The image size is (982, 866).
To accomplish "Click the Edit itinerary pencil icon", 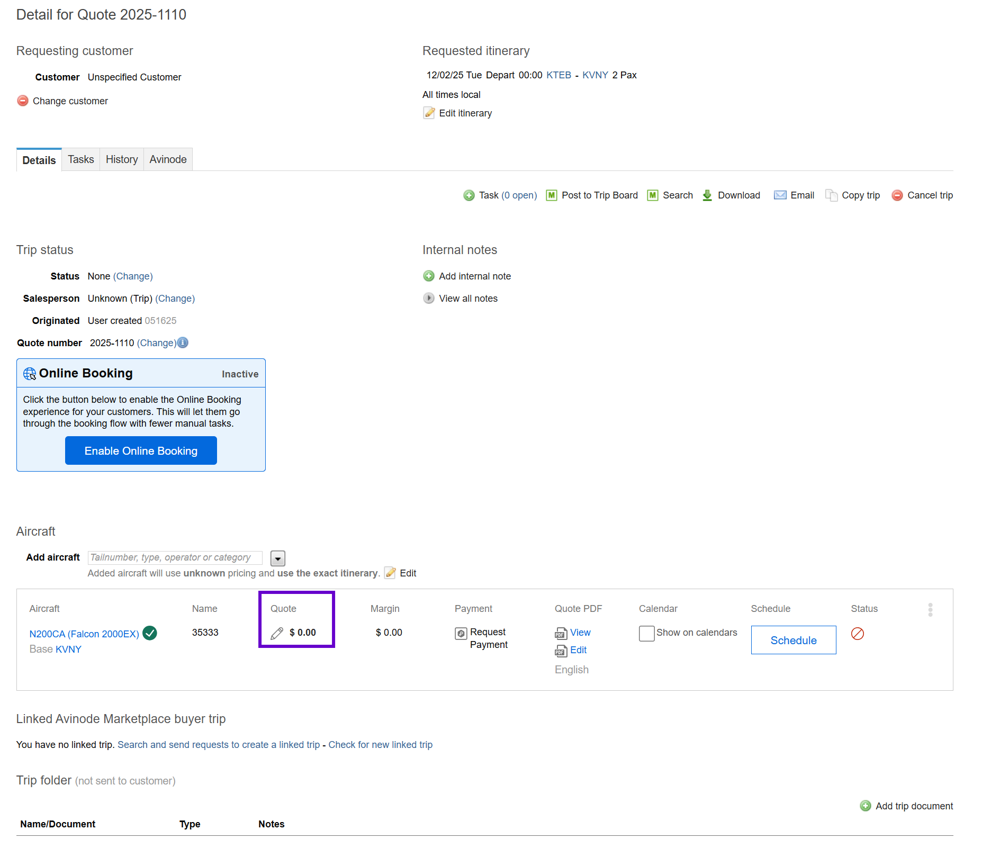I will tap(429, 113).
